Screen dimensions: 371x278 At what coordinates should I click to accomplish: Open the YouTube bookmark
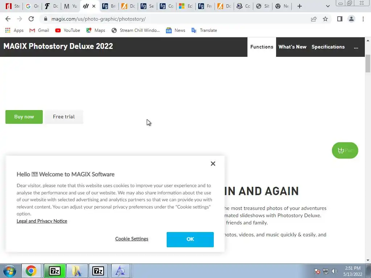click(67, 30)
